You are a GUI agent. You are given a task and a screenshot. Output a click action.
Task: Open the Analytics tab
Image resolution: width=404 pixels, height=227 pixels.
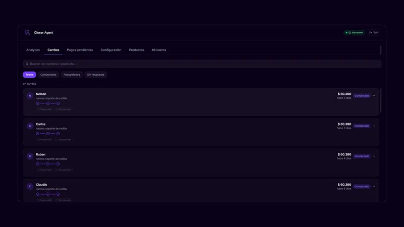point(33,50)
